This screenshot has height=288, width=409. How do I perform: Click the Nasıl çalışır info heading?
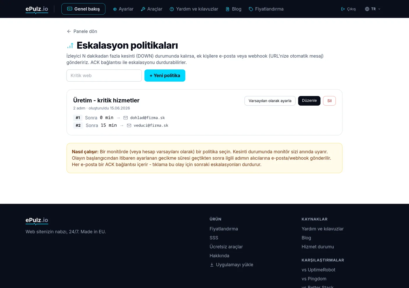(85, 152)
